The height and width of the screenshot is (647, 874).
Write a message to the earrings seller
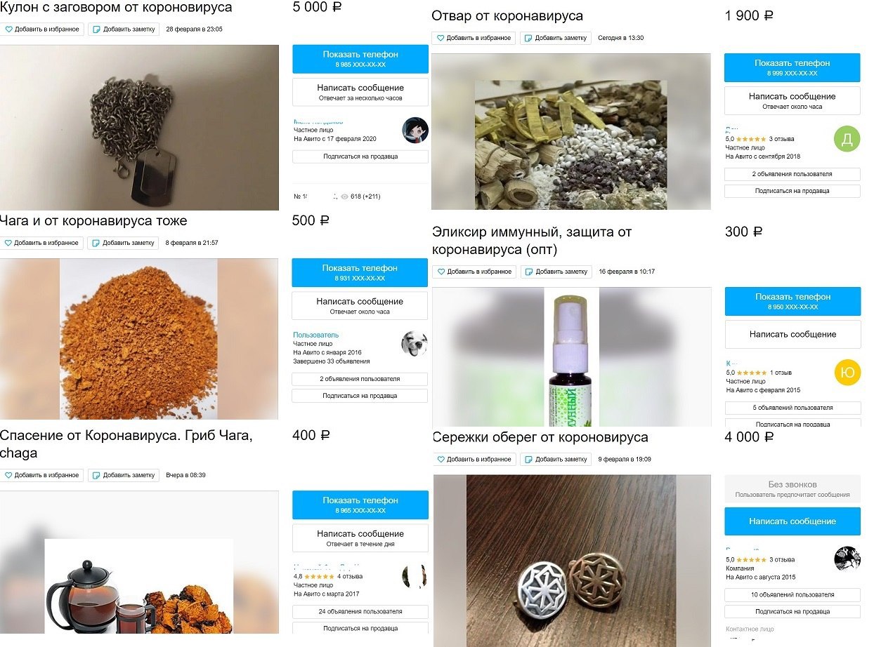point(792,521)
